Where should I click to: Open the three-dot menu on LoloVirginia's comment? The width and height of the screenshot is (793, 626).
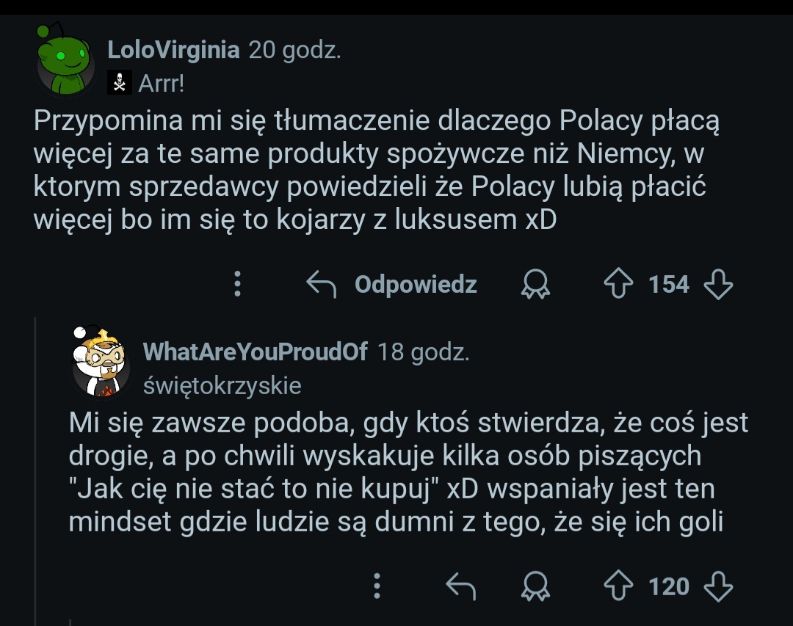[237, 284]
